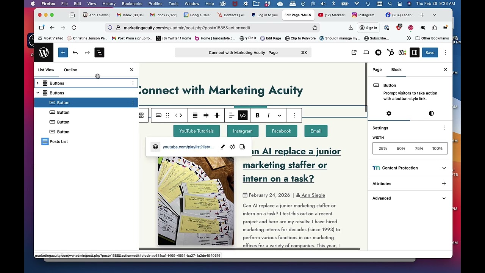Switch to Outline tab
The image size is (485, 273).
70,70
